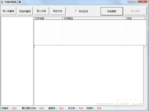This screenshot has width=149, height=111.
Task: Click the 共分析 N/A status value
Action: click(x=81, y=108)
